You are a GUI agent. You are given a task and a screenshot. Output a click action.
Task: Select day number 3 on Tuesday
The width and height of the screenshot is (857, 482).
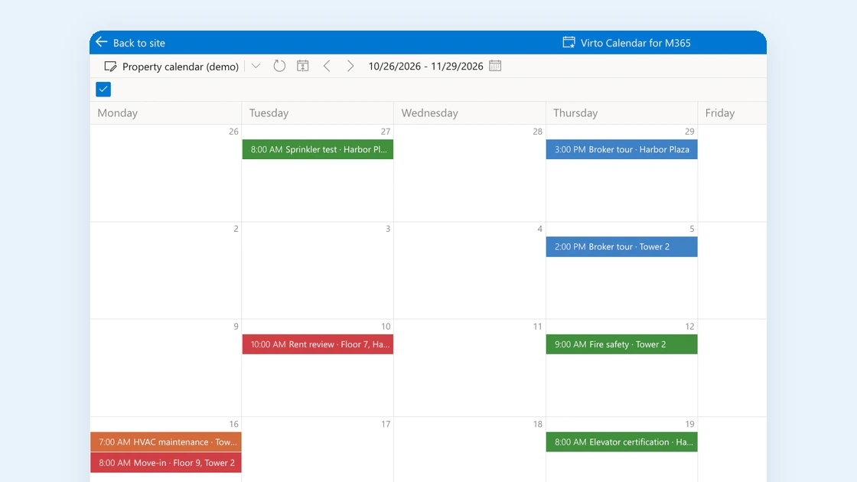(387, 229)
